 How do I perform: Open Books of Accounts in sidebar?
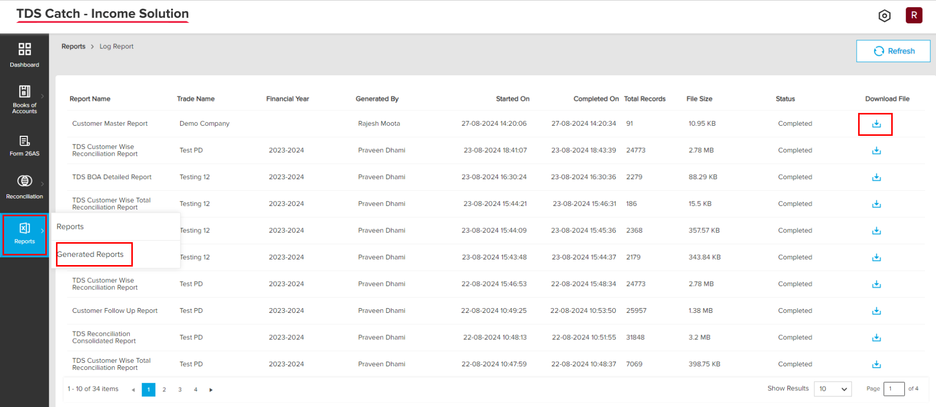tap(24, 99)
